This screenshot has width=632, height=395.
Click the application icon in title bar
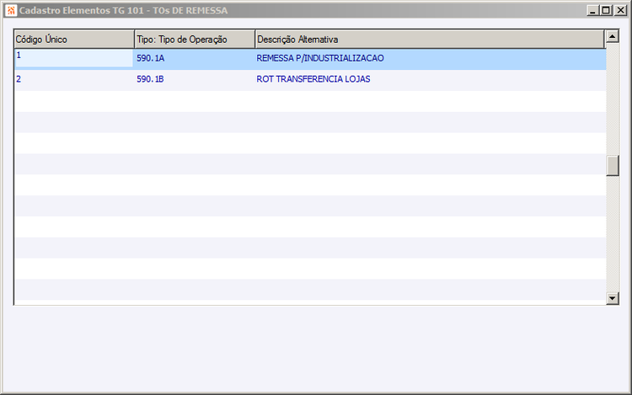click(11, 10)
